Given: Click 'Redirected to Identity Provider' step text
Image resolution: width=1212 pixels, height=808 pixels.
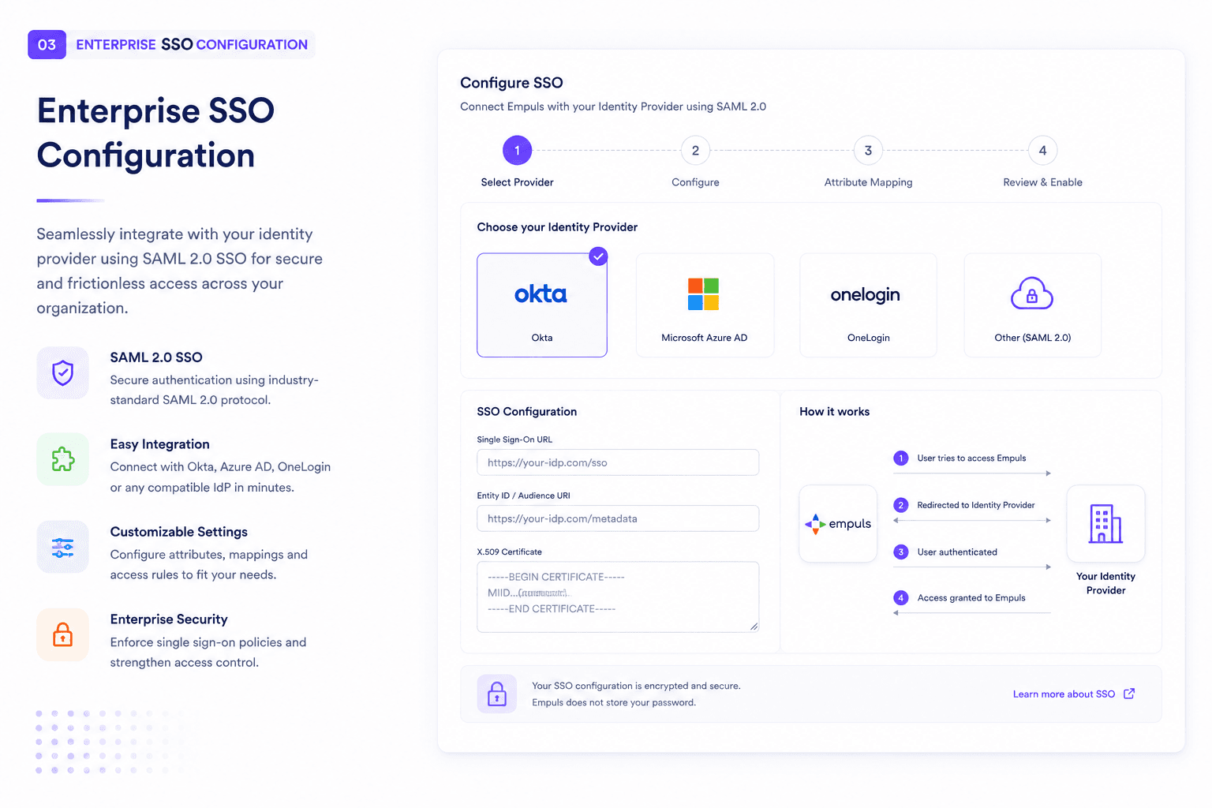Looking at the screenshot, I should 976,505.
